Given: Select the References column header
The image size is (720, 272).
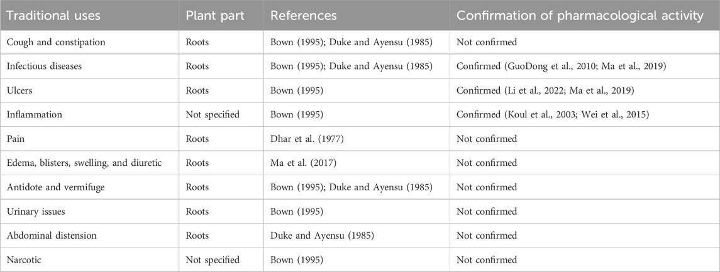Looking at the screenshot, I should [304, 15].
